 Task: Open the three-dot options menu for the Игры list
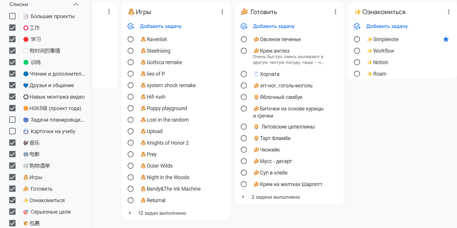point(222,12)
